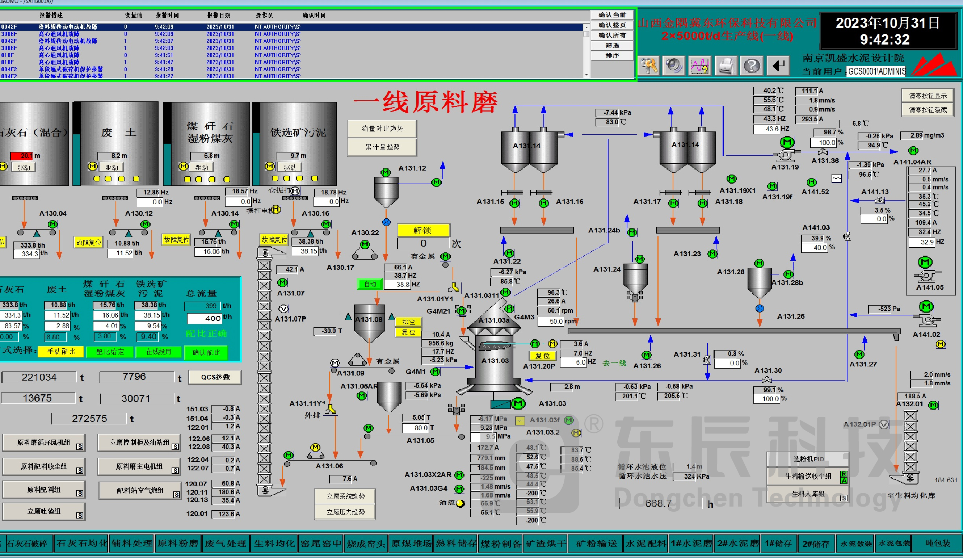Toggle 在线投用 mode button
The image size is (963, 558).
point(159,352)
